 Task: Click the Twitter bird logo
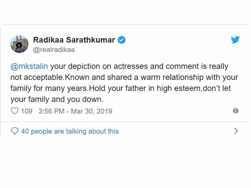pyautogui.click(x=235, y=40)
